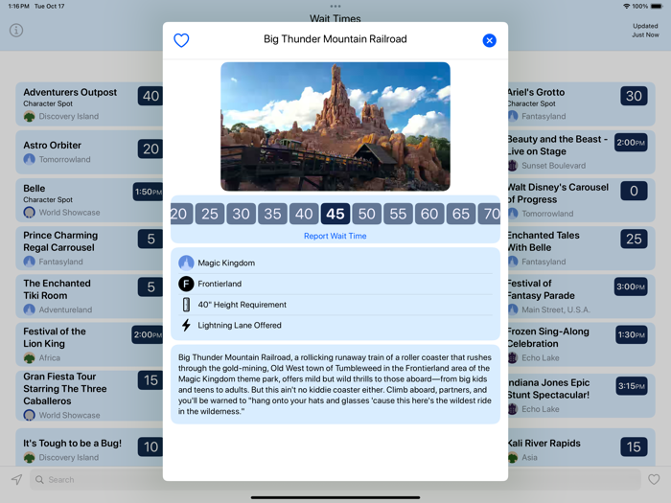This screenshot has width=671, height=503.
Task: Select 65 minute wait time
Action: point(461,214)
